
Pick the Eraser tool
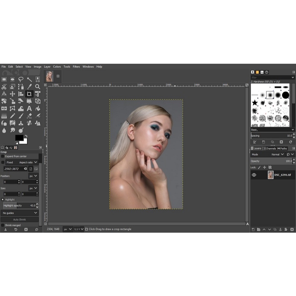[29, 116]
